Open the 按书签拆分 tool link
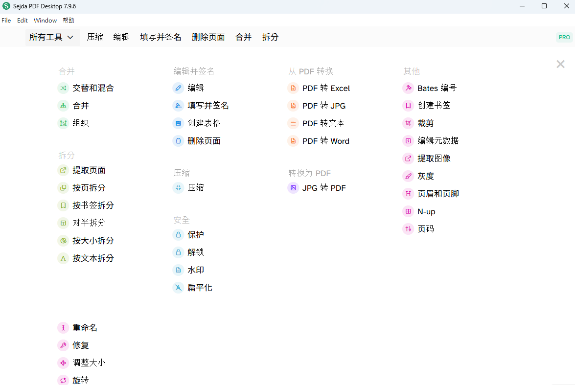The width and height of the screenshot is (575, 385). 93,205
